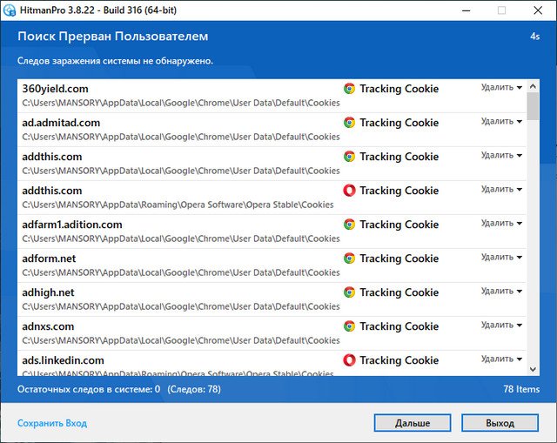Select the adhigh.net entry name

pos(49,292)
